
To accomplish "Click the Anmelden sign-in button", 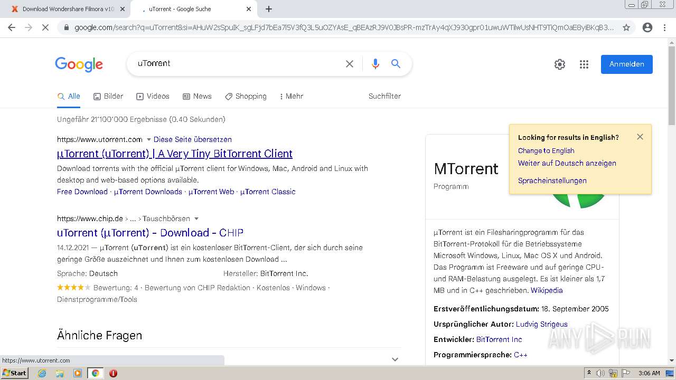I will click(627, 64).
